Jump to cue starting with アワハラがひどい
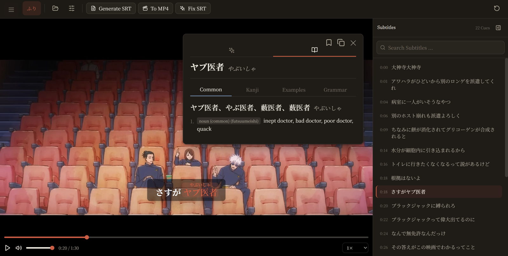 439,84
